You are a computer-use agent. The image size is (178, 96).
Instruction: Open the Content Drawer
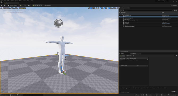click(5, 95)
